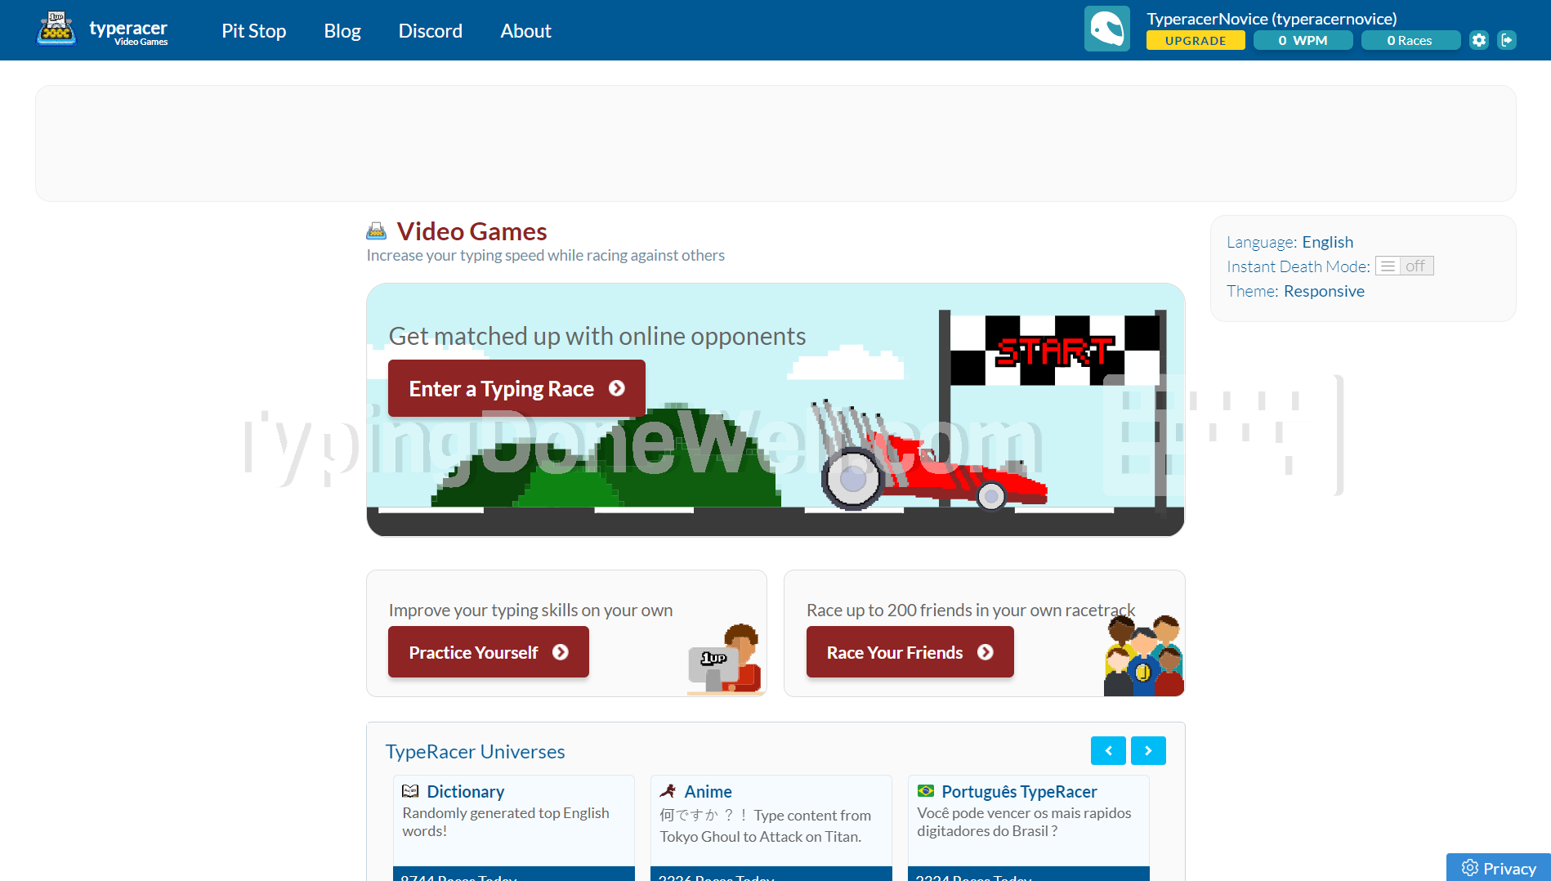Click the keyboard icon beside Video Games heading

coord(376,230)
